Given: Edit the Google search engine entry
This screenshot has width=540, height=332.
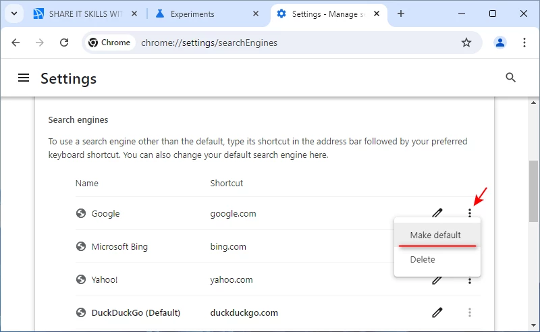Looking at the screenshot, I should coord(437,213).
